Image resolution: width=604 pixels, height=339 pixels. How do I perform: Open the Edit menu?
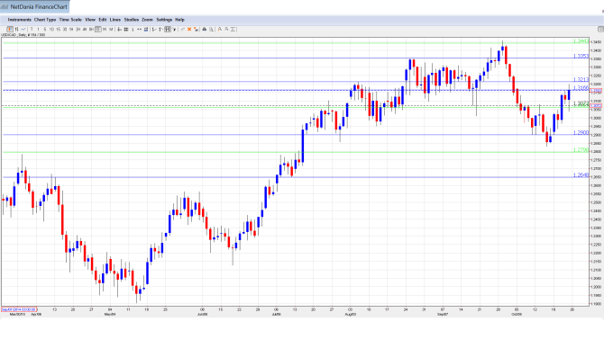pos(103,20)
